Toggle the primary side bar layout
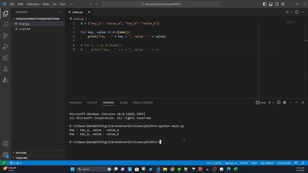This screenshot has width=308, height=173. pos(265,4)
